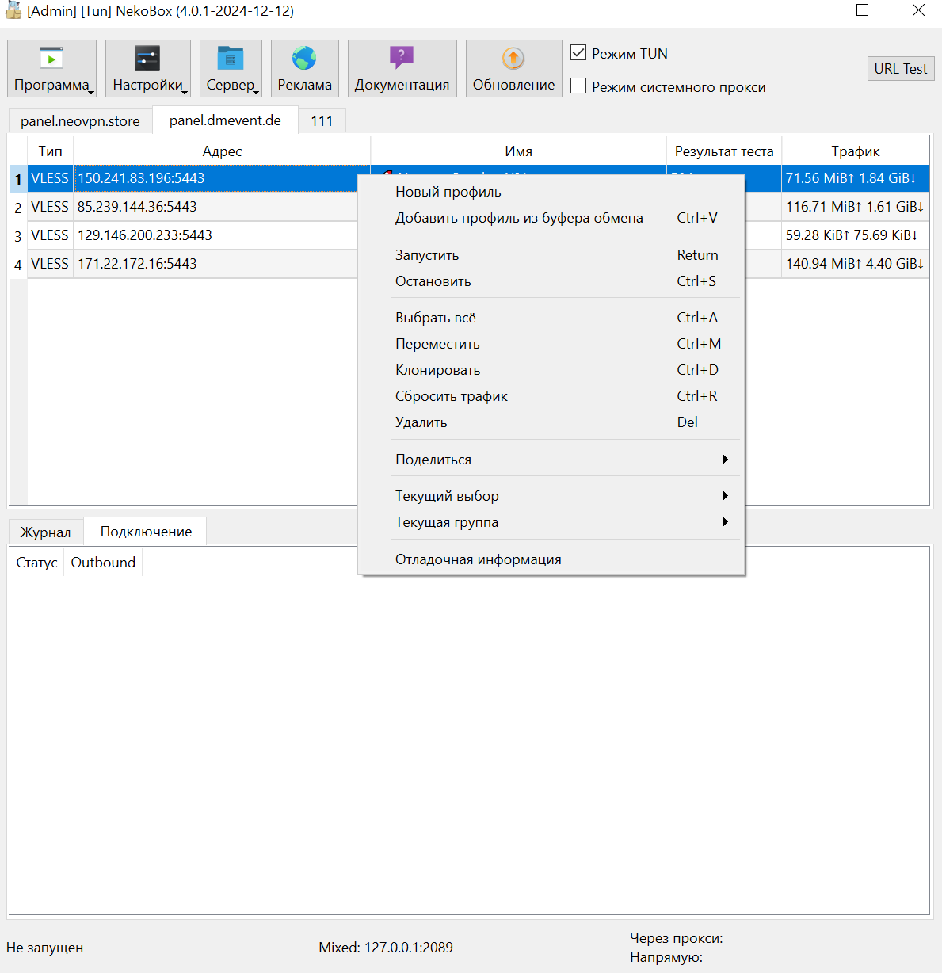
Task: Sort by the Тип column header
Action: coord(50,151)
